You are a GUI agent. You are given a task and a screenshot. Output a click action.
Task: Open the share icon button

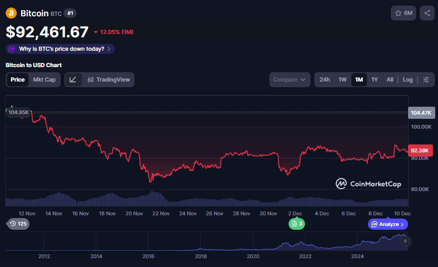427,13
